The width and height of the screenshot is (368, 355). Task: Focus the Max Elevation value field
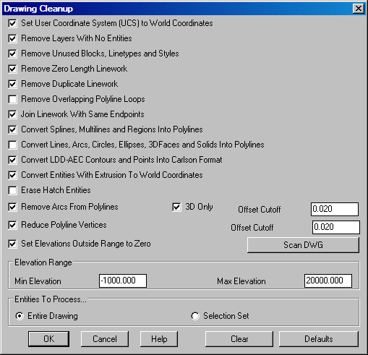tap(328, 281)
